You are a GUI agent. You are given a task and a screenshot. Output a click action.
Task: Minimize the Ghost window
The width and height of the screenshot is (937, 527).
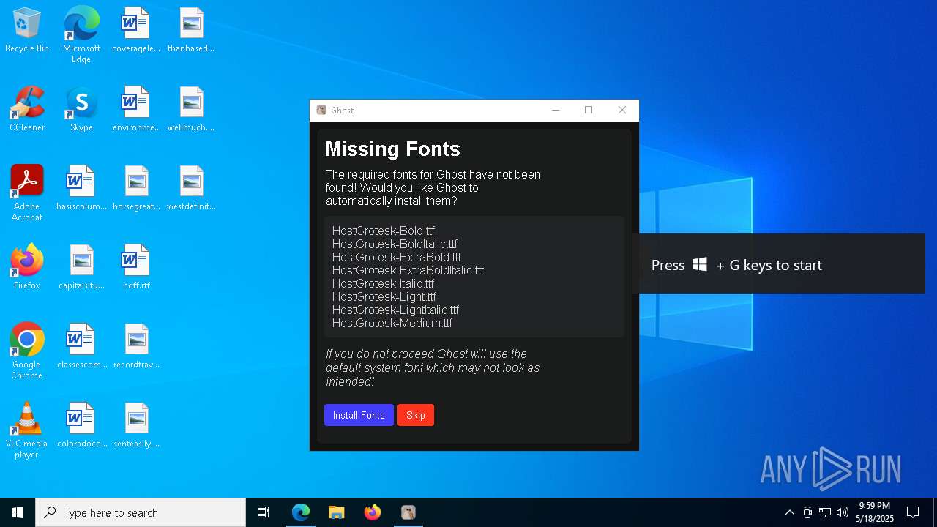556,111
